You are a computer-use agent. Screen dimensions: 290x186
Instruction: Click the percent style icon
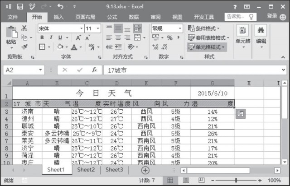169,37
